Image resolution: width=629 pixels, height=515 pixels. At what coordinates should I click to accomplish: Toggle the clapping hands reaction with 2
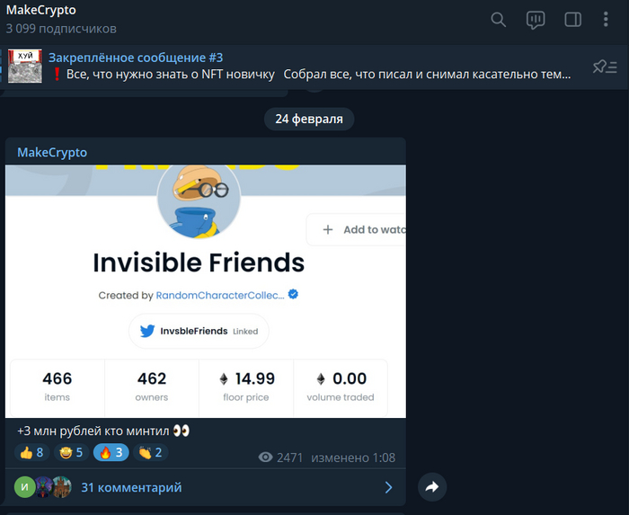[x=150, y=452]
